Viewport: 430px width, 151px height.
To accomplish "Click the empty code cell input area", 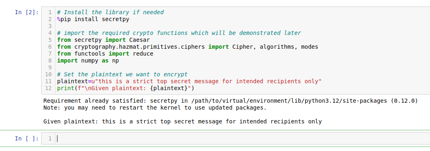I will coord(243,138).
